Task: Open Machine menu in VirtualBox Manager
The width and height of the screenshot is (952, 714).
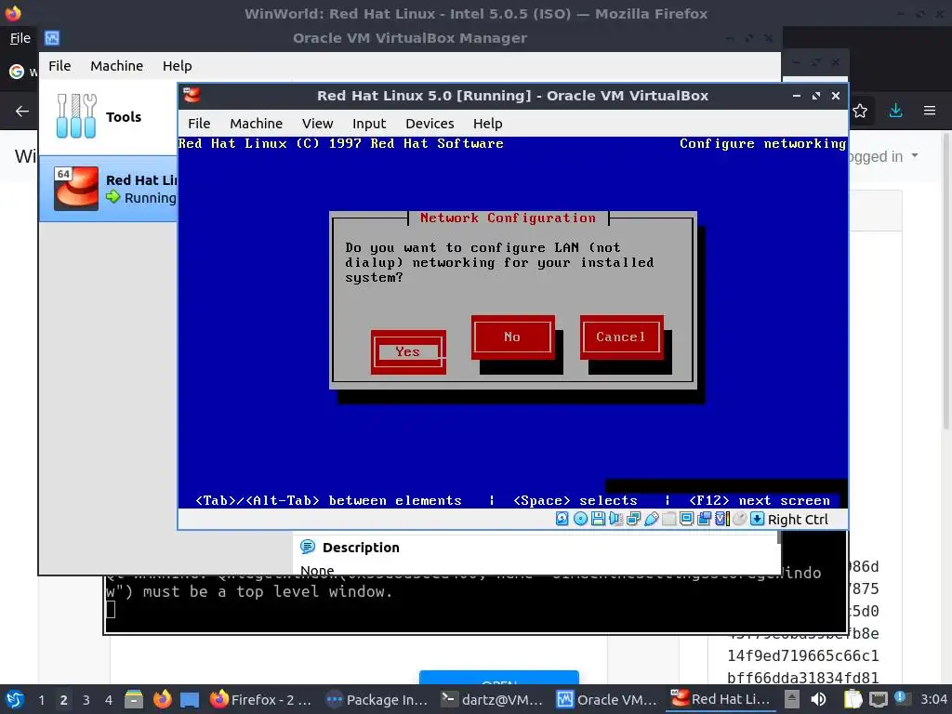Action: [x=116, y=66]
